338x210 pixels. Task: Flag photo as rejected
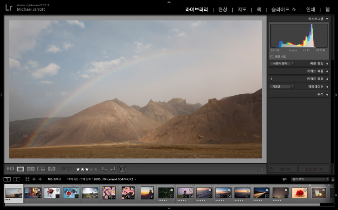pos(70,169)
